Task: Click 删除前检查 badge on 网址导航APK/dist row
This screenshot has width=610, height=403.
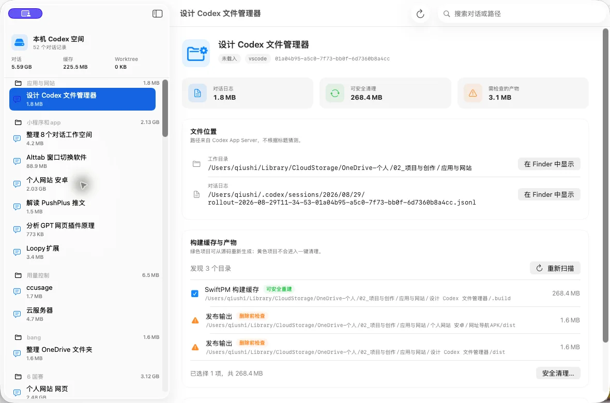Action: click(x=252, y=316)
